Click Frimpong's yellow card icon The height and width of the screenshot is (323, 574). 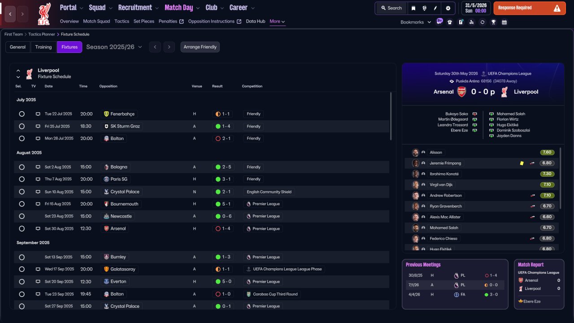522,163
